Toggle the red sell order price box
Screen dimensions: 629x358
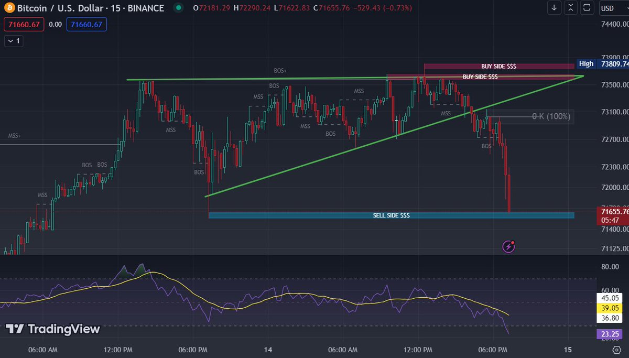click(x=24, y=24)
